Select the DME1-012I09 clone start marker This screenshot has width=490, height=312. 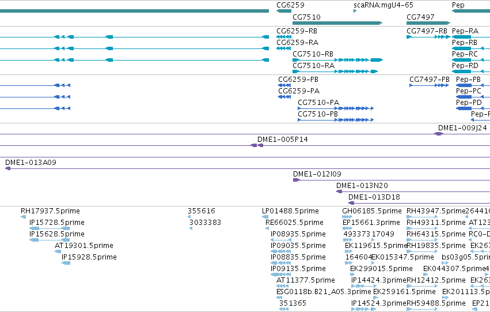coord(297,180)
